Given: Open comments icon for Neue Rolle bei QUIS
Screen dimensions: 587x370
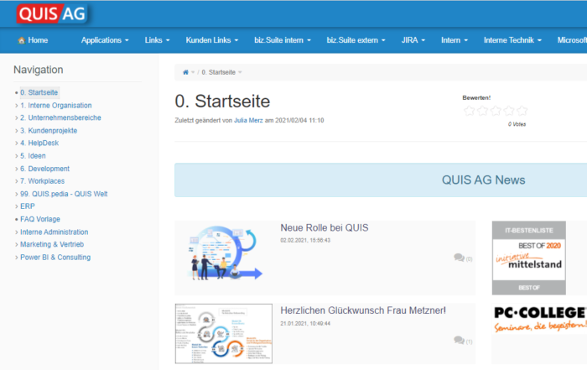Looking at the screenshot, I should tap(459, 258).
